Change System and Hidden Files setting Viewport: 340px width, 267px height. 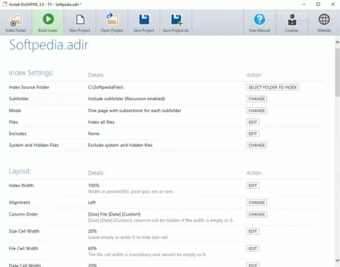click(256, 145)
